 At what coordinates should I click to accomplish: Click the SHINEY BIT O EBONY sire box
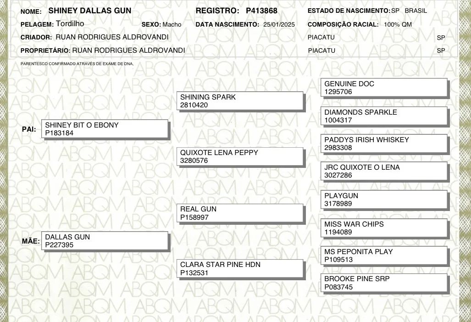[x=105, y=129]
